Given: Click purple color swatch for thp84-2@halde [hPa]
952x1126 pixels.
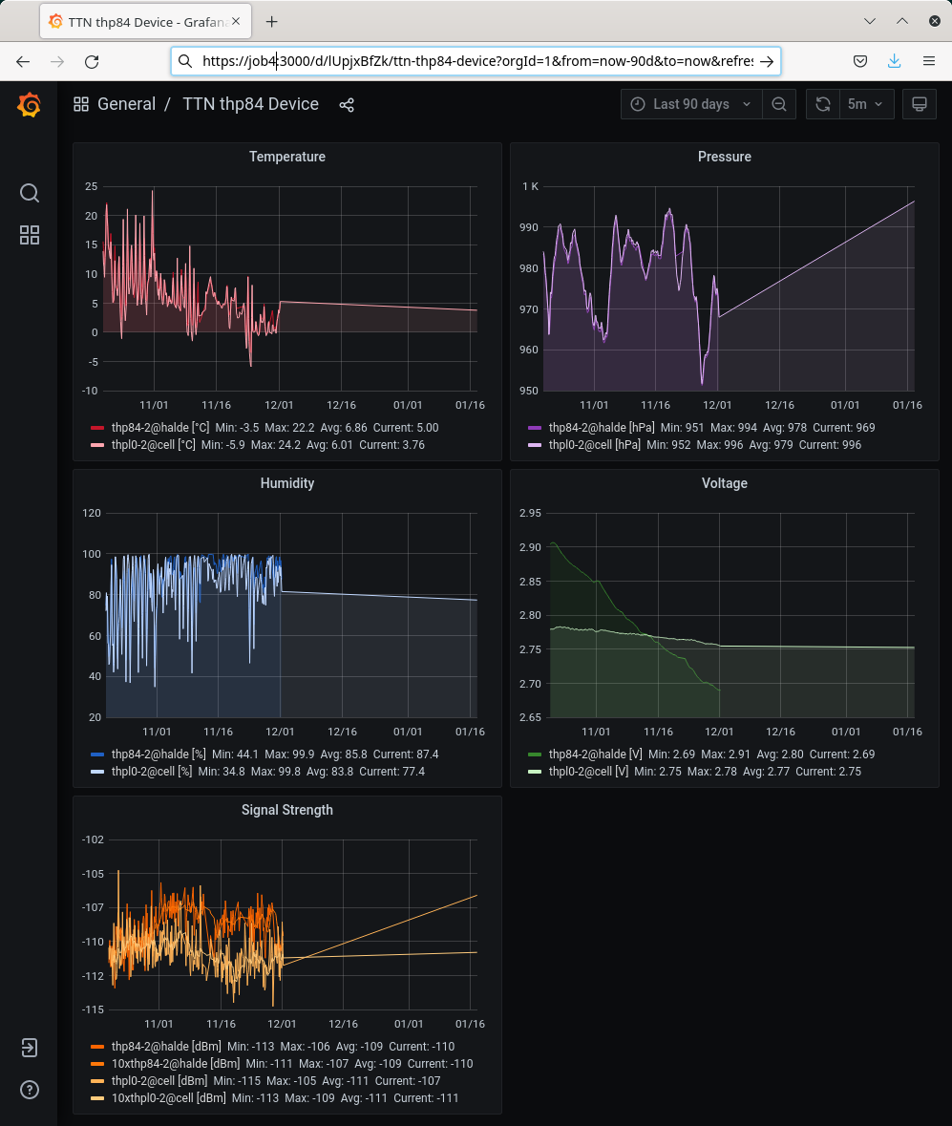Looking at the screenshot, I should [x=535, y=428].
